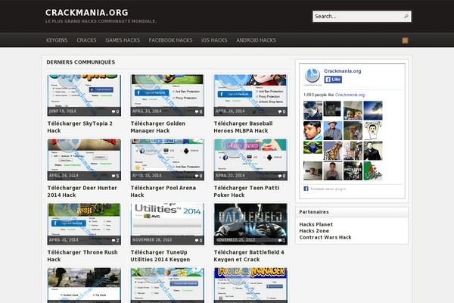Click the RSS feed icon
The height and width of the screenshot is (303, 454).
(x=405, y=40)
